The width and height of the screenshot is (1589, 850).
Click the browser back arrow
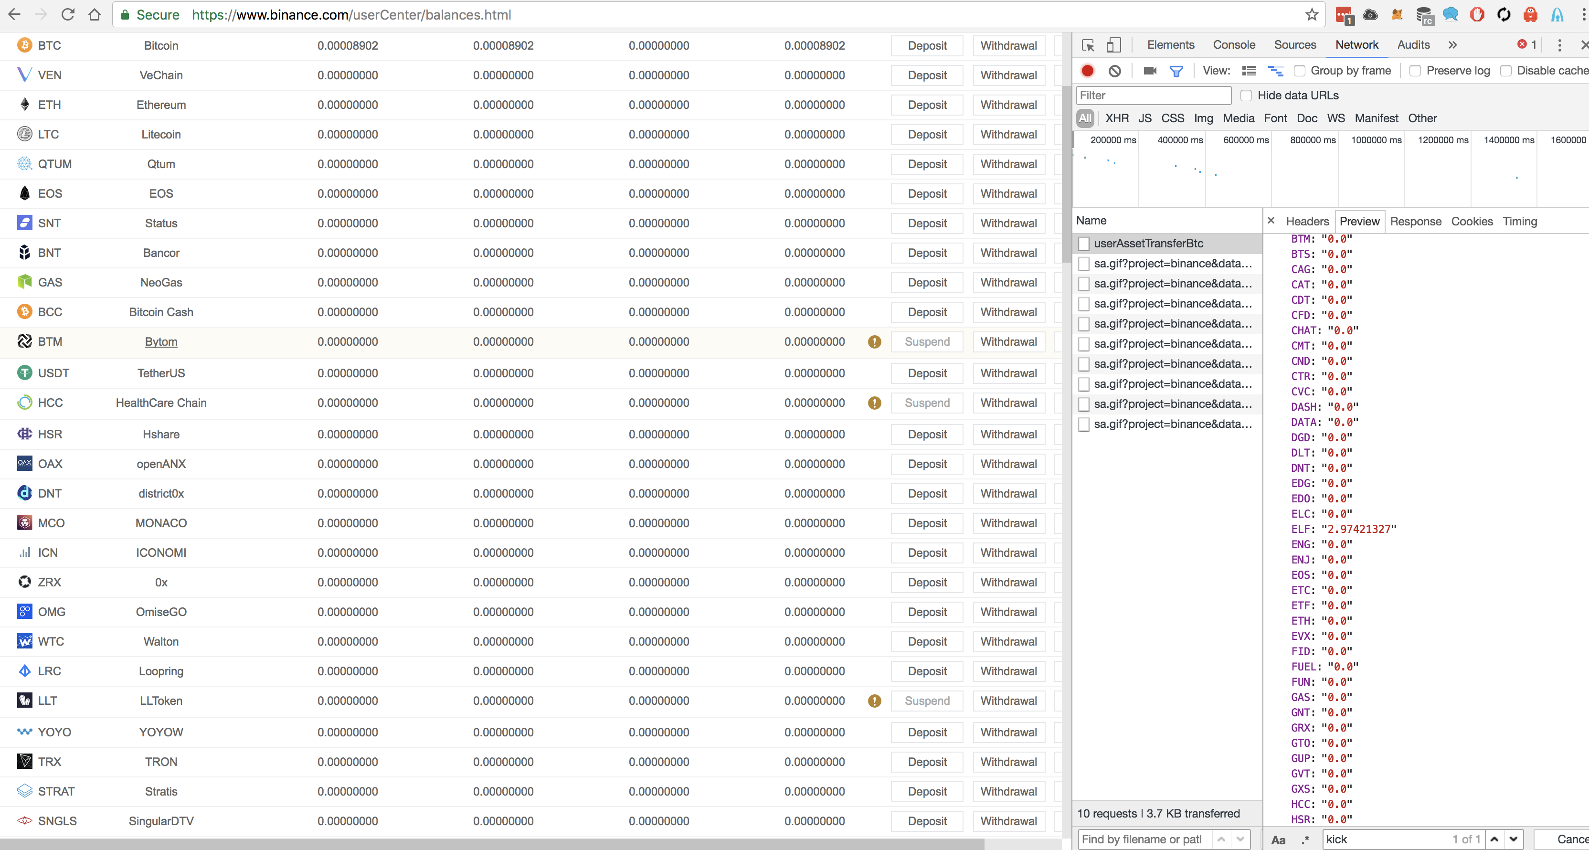(14, 14)
